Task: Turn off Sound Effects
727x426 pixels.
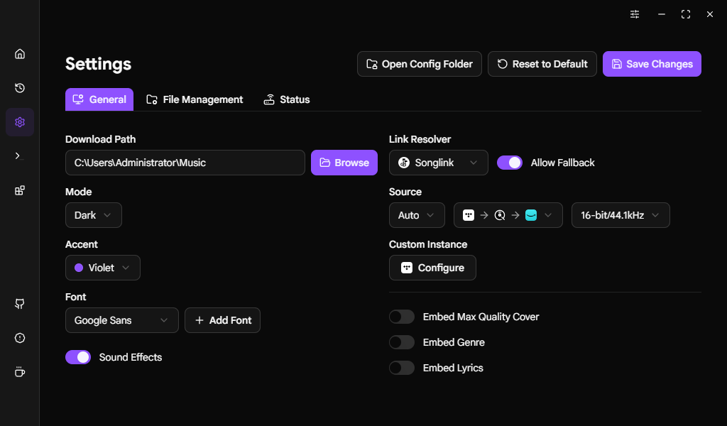Action: tap(78, 357)
